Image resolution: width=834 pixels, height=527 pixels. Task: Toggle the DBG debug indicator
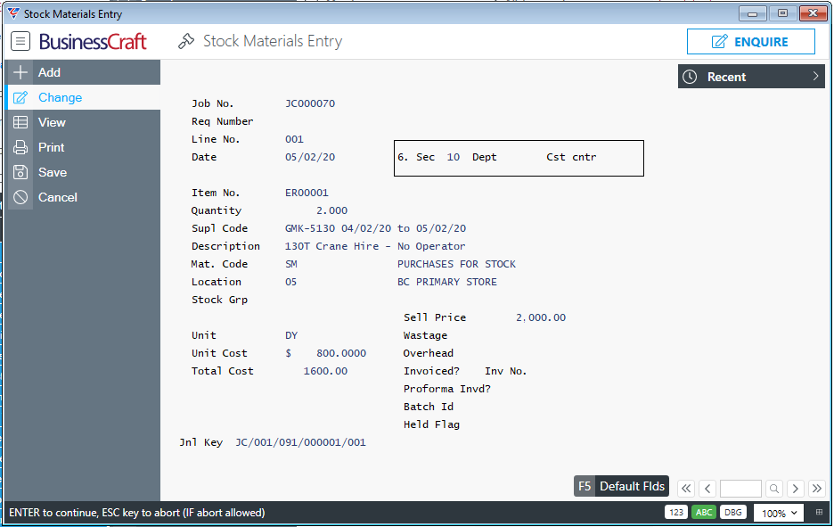tap(732, 513)
